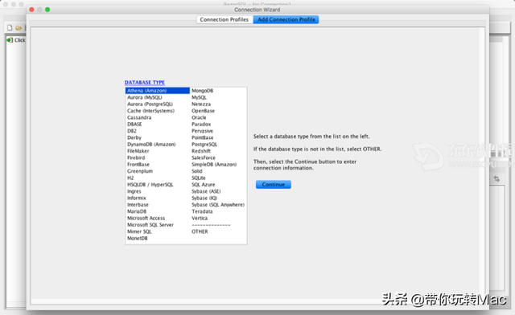515x315 pixels.
Task: Choose Microsoft SQL Server entry
Action: click(x=150, y=225)
